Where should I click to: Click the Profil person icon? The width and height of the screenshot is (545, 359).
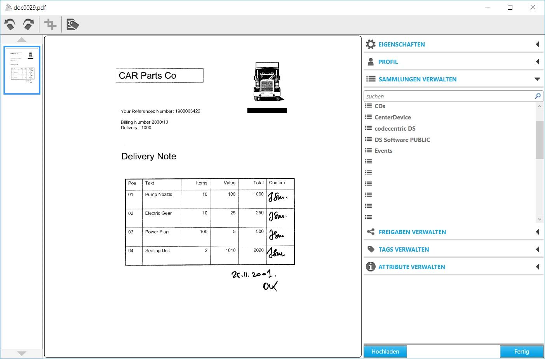click(x=371, y=62)
